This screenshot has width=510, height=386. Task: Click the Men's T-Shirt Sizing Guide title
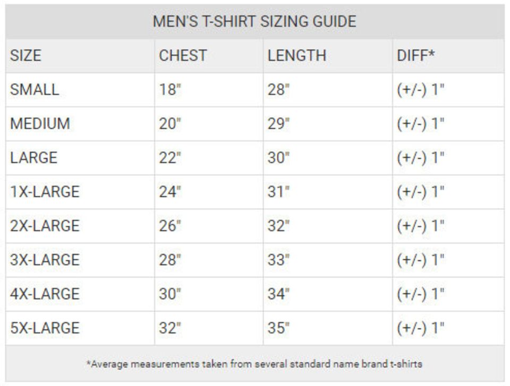[254, 22]
